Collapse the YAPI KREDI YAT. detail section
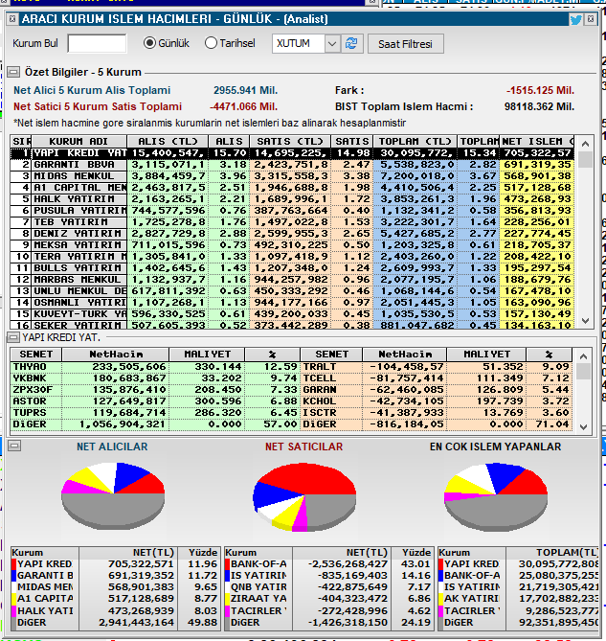 pyautogui.click(x=13, y=337)
